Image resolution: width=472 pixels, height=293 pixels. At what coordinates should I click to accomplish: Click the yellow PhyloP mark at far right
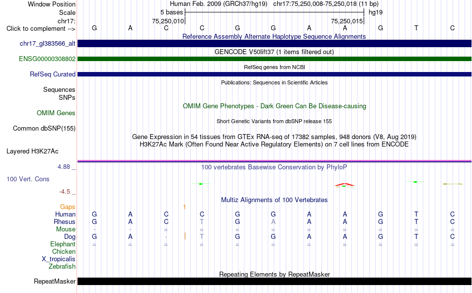(x=453, y=184)
